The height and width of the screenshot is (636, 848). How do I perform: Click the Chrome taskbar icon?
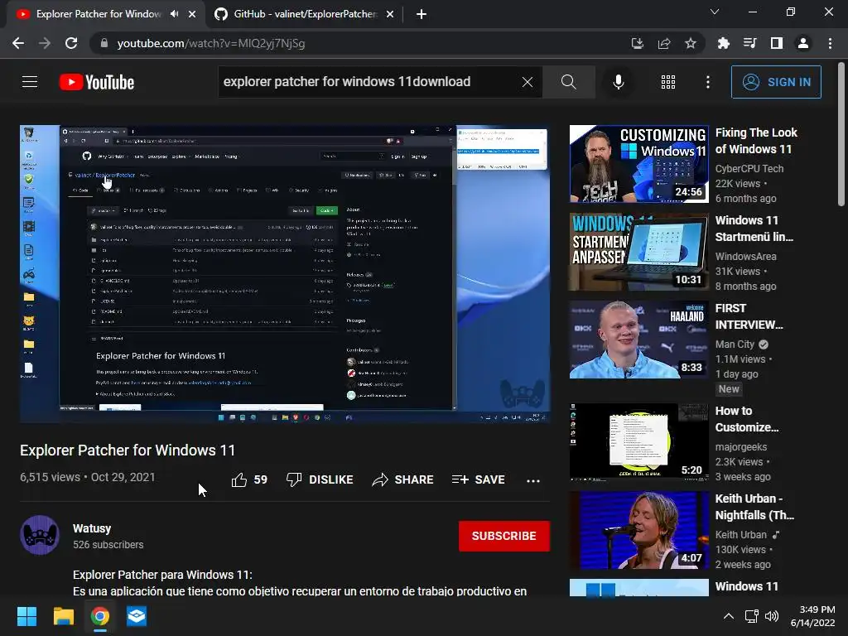(x=100, y=616)
